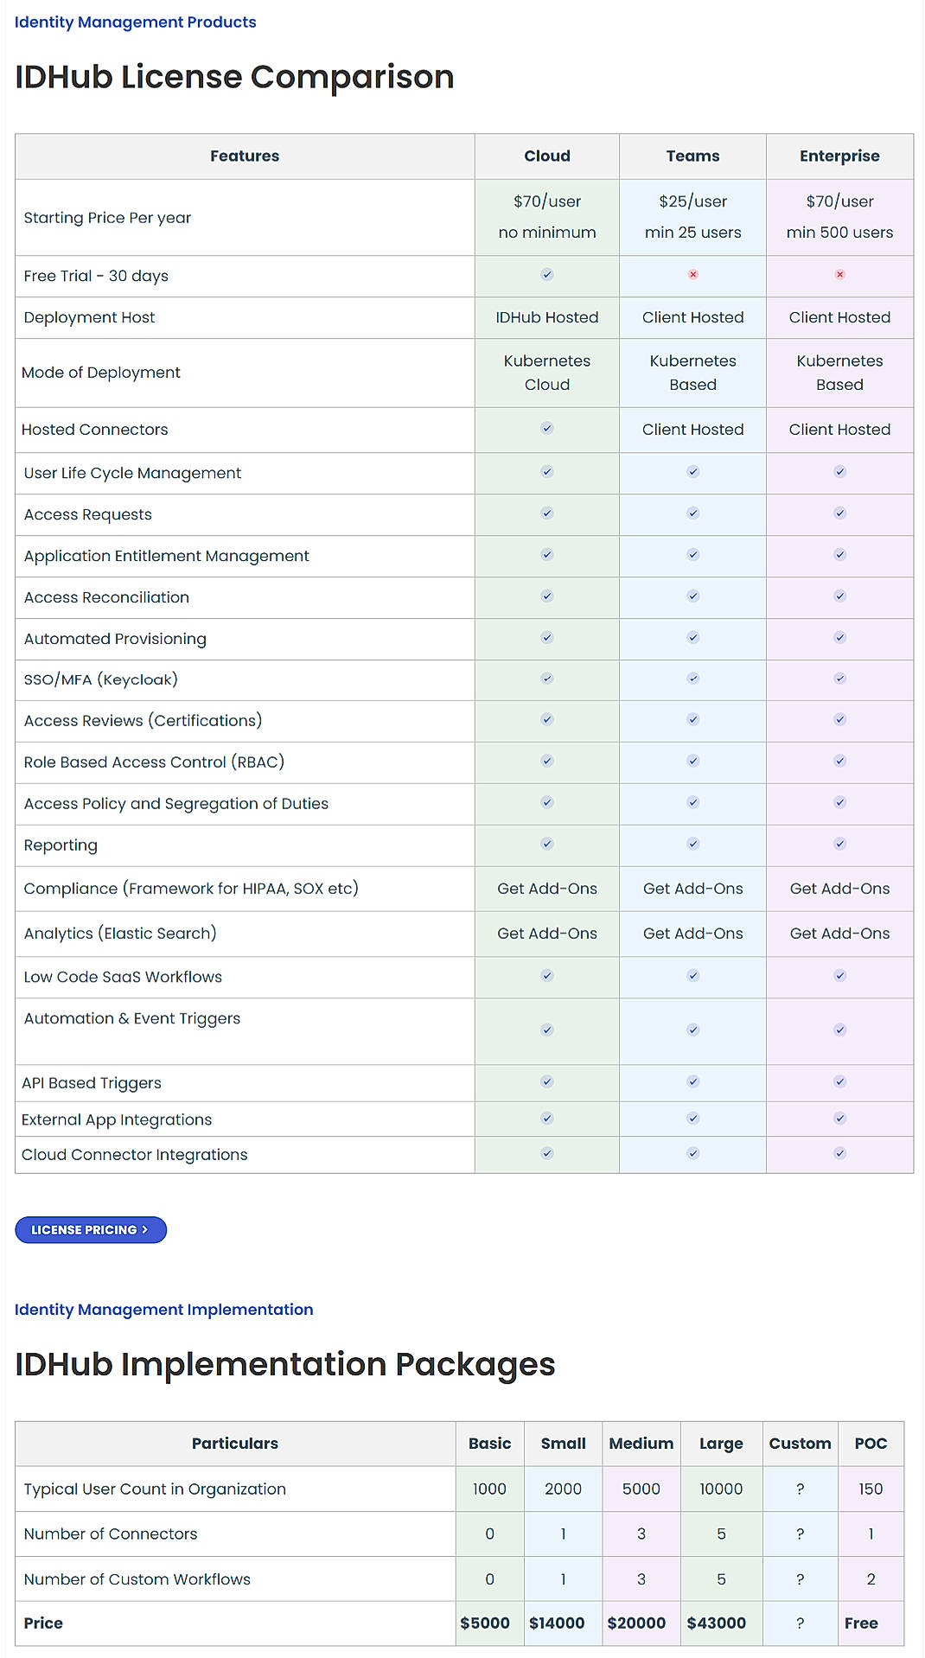Click Enterprise check for Access Requests

pyautogui.click(x=839, y=513)
